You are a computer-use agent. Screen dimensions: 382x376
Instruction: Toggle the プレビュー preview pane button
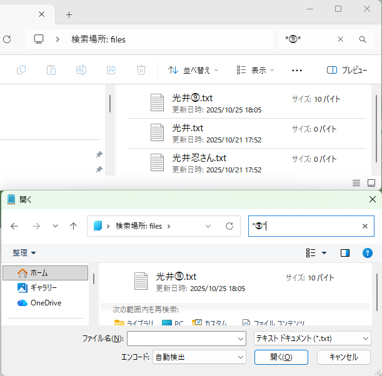click(x=346, y=71)
